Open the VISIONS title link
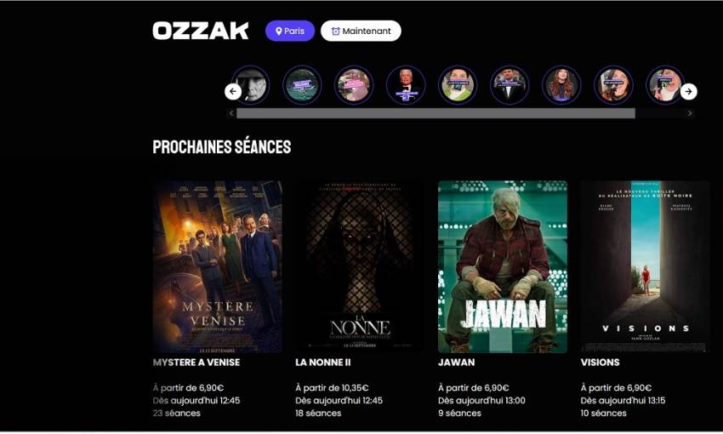The image size is (723, 434). (x=600, y=363)
